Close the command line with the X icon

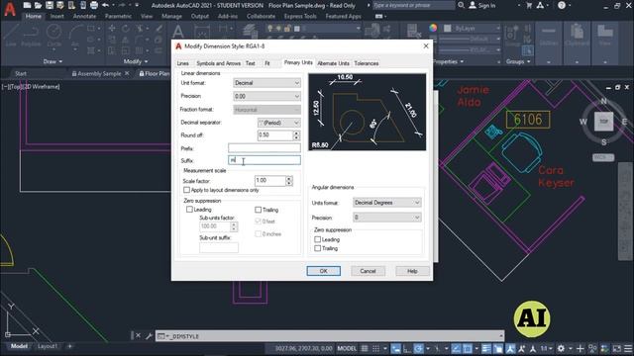point(138,336)
